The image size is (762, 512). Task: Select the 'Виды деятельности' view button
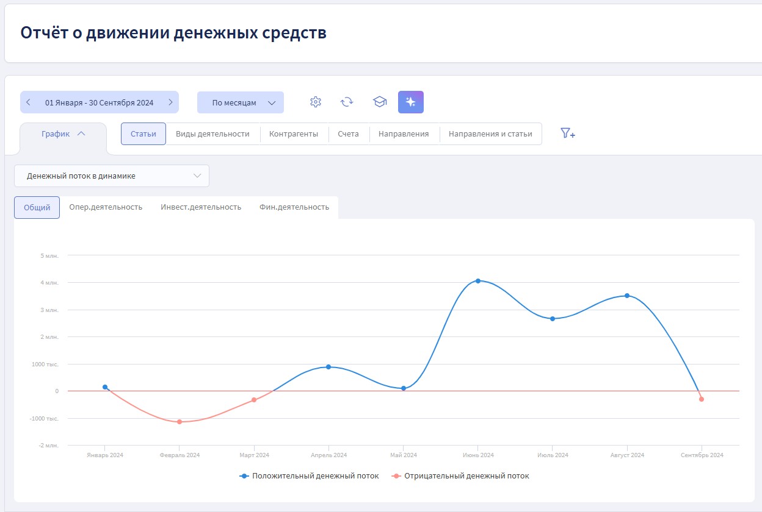212,134
